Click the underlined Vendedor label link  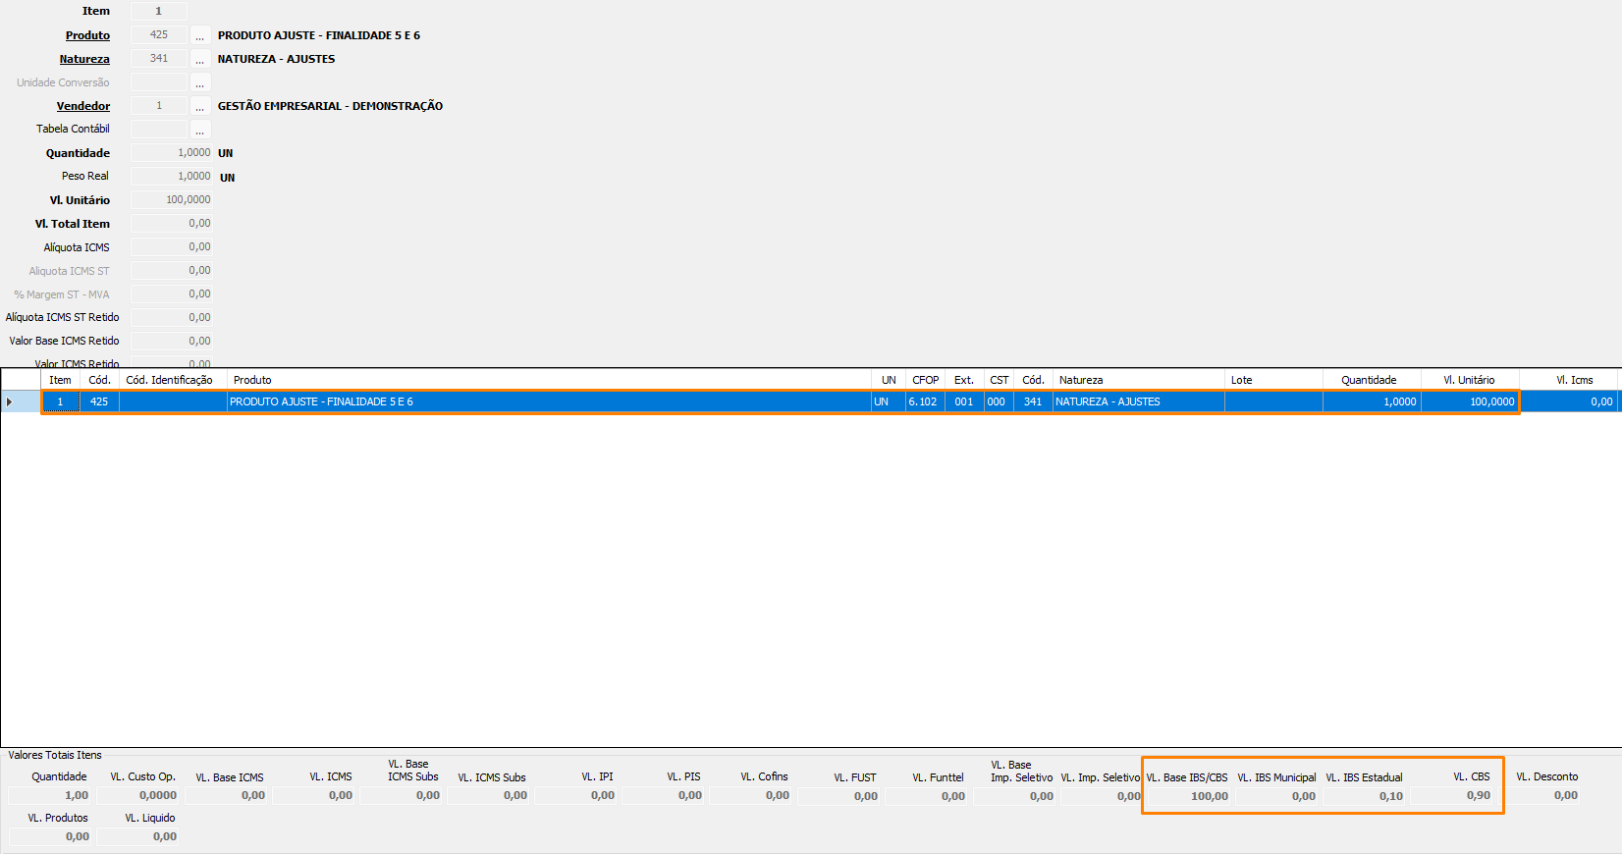(x=83, y=106)
